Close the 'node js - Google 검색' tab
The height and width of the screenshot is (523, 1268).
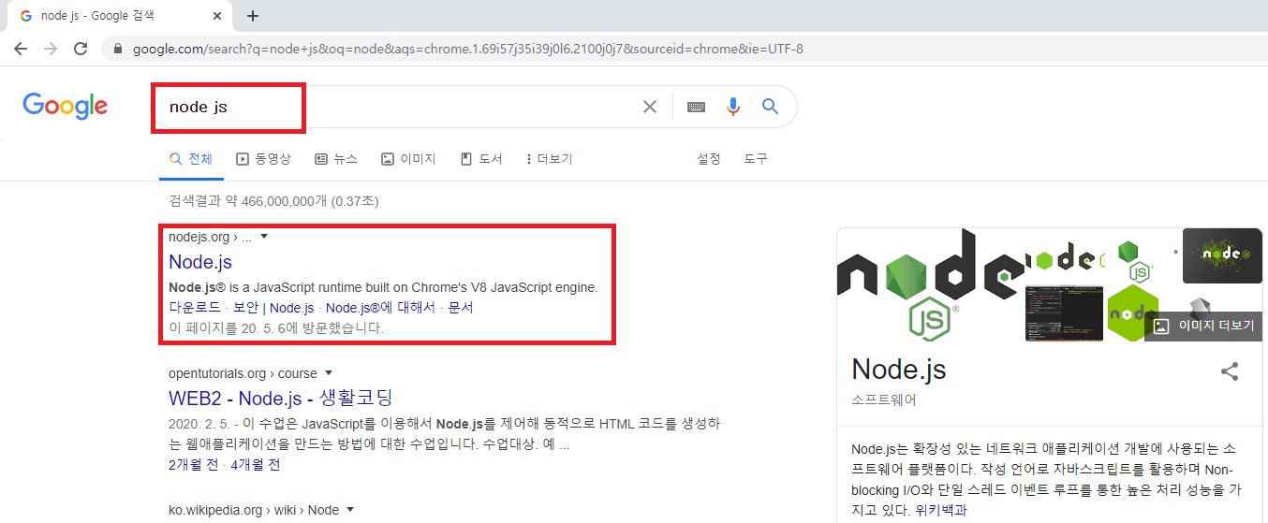tap(217, 16)
